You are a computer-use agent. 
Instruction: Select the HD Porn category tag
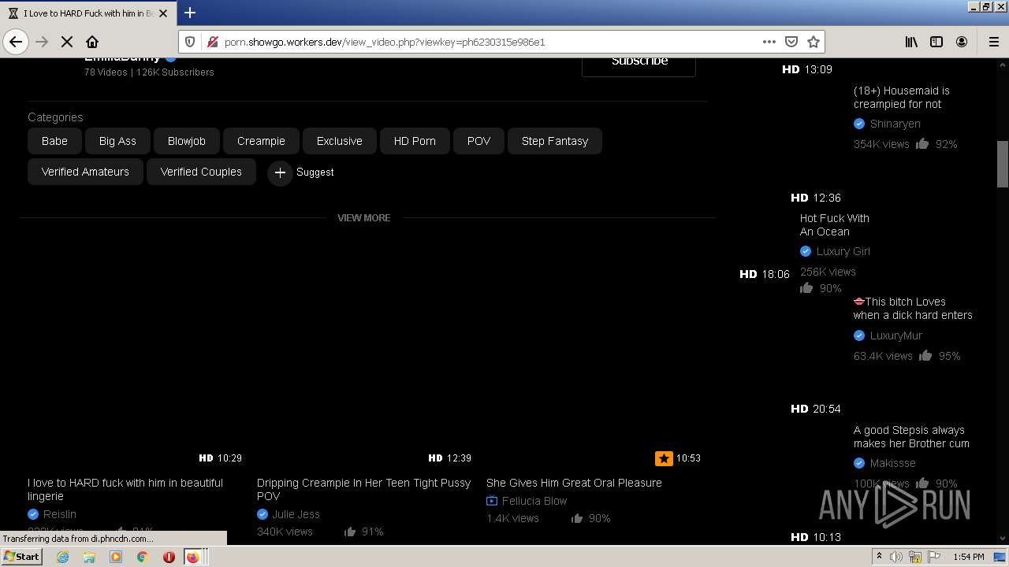coord(415,141)
